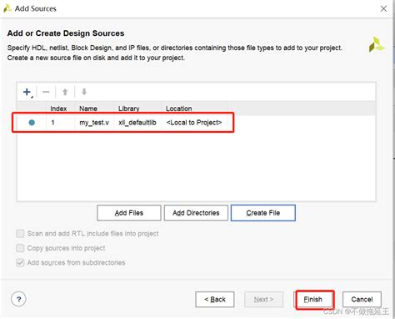Screen dimensions: 395x319
Task: Click Finish to complete adding sources
Action: 313,299
